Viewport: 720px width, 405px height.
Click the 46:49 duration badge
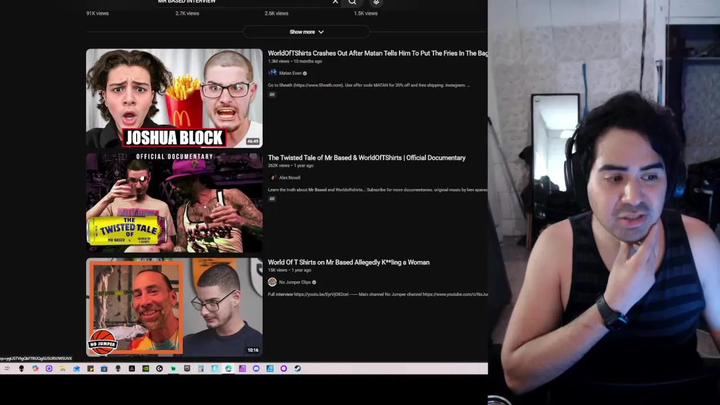pos(253,142)
